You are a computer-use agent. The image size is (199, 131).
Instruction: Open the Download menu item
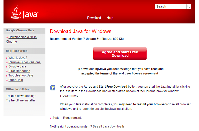(94, 18)
